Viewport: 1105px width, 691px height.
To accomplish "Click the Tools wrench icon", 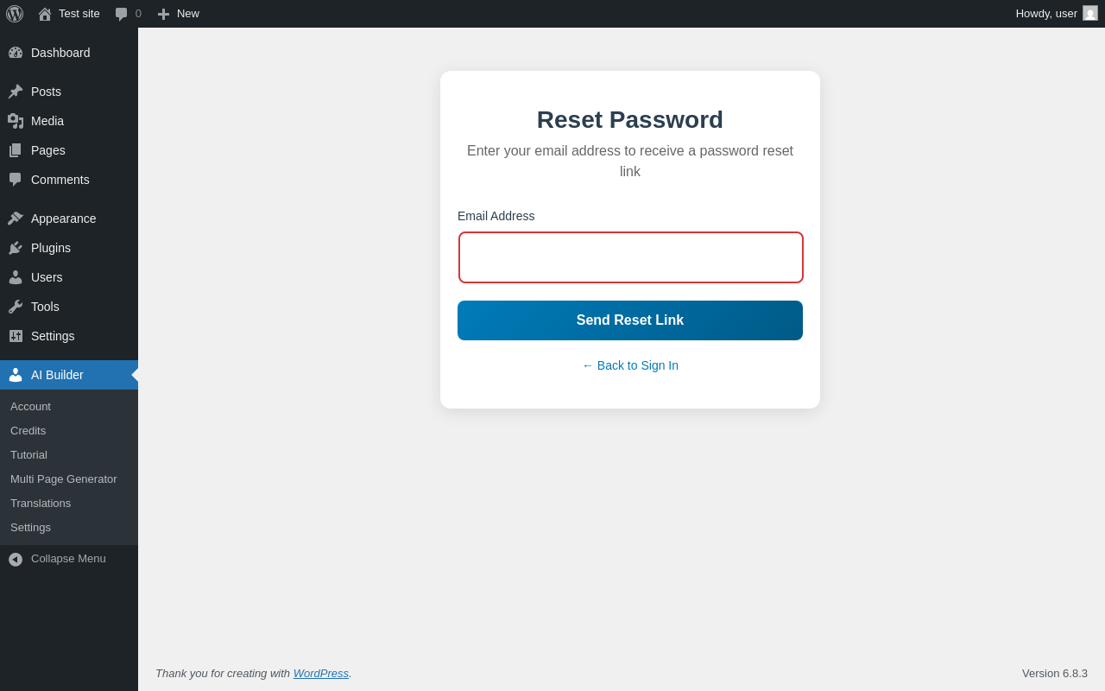I will click(x=16, y=307).
